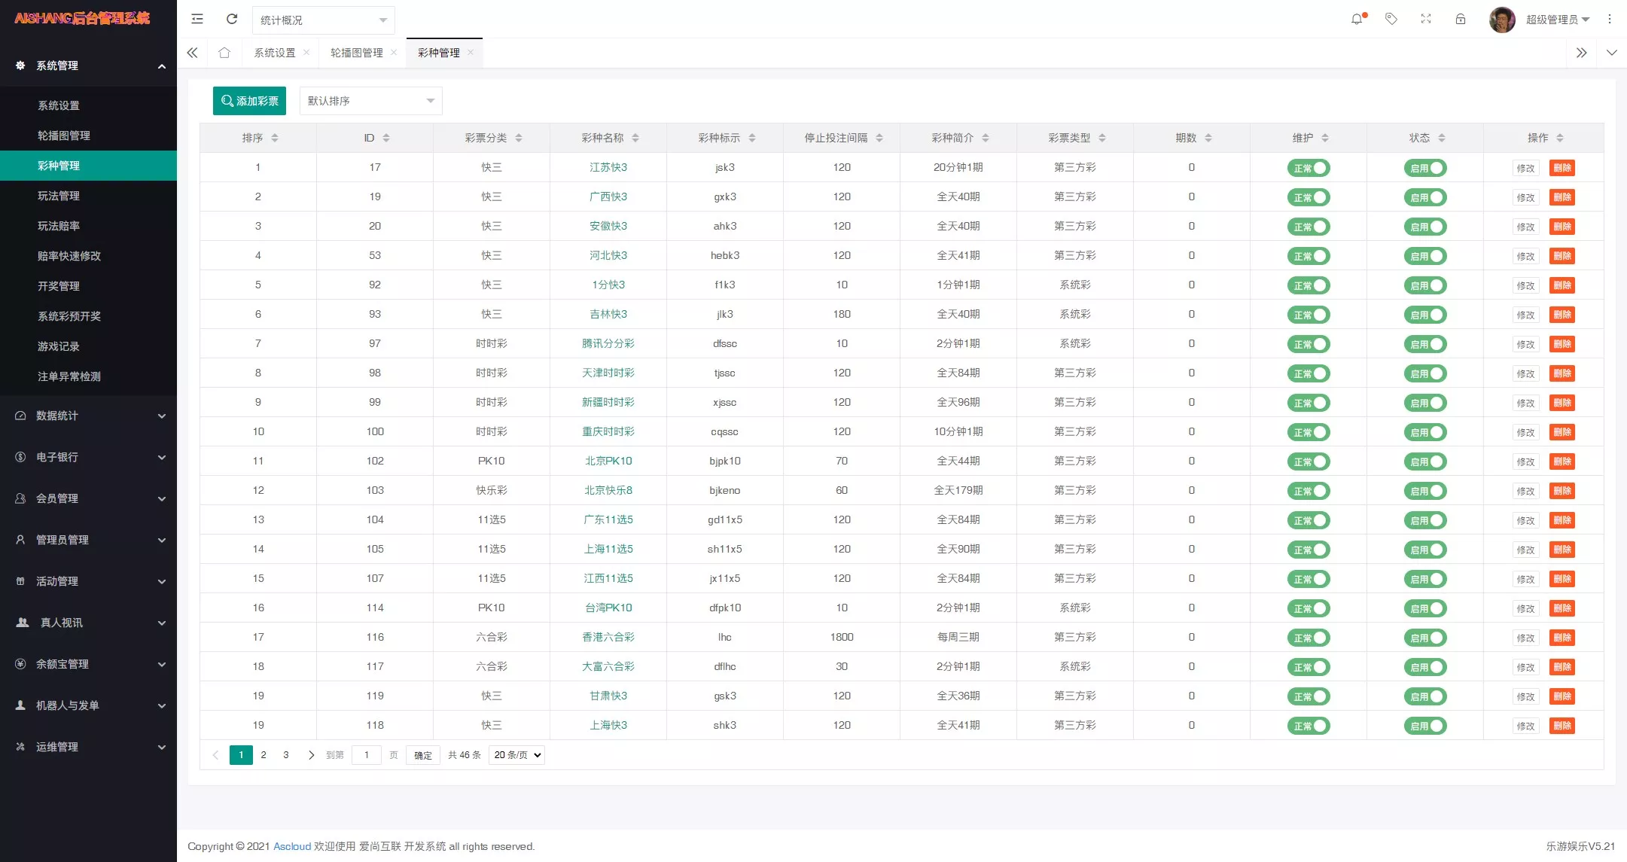
Task: Click the 添加彩票 button
Action: pyautogui.click(x=250, y=100)
